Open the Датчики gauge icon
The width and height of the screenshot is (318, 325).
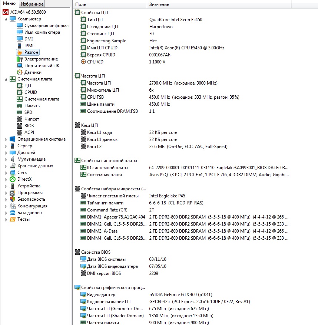[x=20, y=72]
